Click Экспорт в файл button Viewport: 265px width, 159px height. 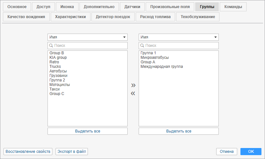(71, 152)
